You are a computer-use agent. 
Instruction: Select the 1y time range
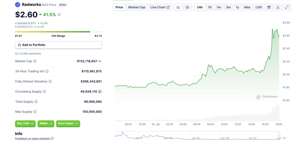click(238, 7)
